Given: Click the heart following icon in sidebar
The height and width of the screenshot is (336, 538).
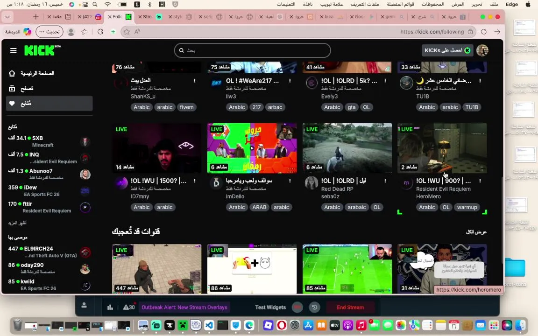Looking at the screenshot, I should point(12,104).
